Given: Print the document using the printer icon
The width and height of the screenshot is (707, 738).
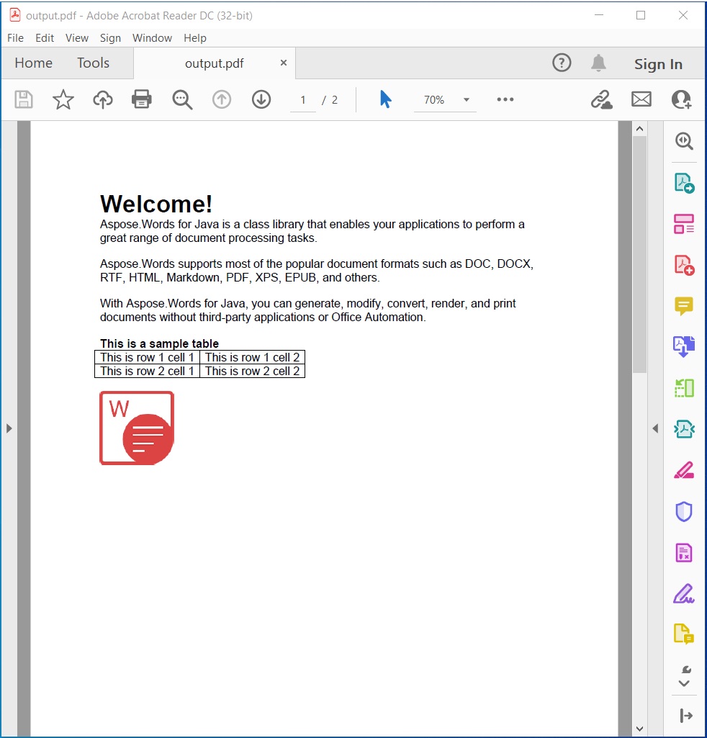Looking at the screenshot, I should tap(141, 99).
